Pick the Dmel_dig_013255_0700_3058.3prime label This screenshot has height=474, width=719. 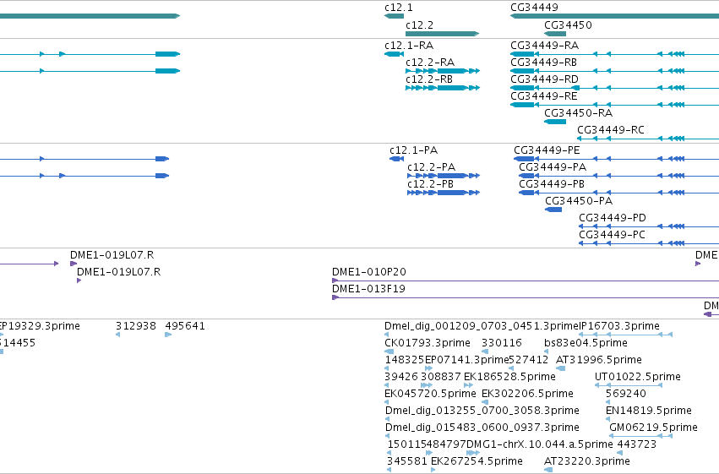coord(482,411)
